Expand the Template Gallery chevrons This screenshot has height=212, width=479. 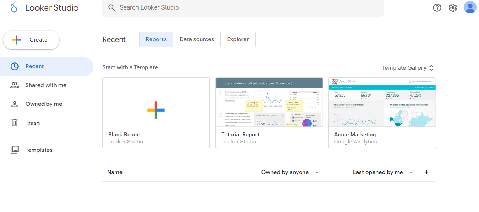(x=431, y=68)
